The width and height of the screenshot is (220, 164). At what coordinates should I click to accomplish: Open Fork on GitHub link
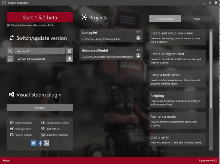pyautogui.click(x=22, y=135)
